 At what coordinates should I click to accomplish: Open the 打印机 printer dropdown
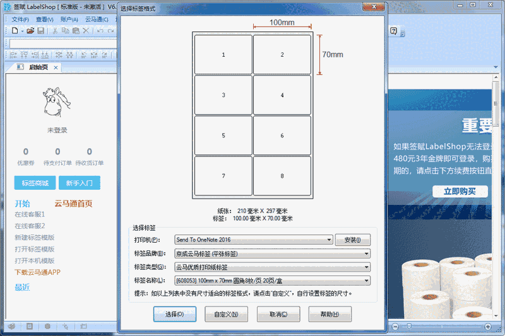pyautogui.click(x=254, y=240)
